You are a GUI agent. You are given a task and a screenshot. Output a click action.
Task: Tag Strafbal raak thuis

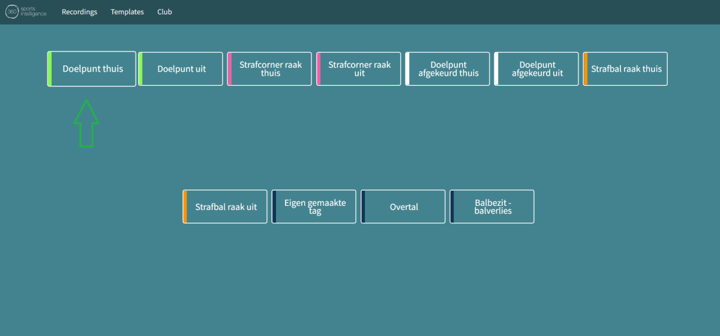(x=626, y=69)
